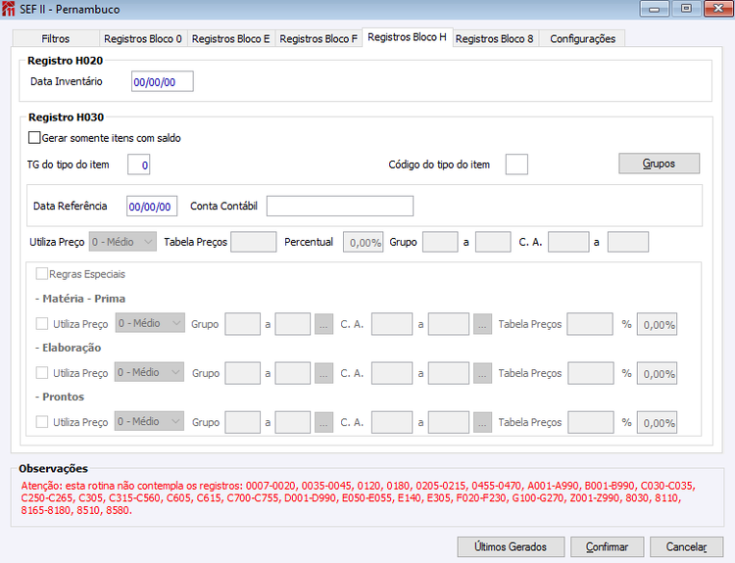Expand Matéria-Prima price type dropdown
Viewport: 735px width, 563px height.
tap(150, 323)
